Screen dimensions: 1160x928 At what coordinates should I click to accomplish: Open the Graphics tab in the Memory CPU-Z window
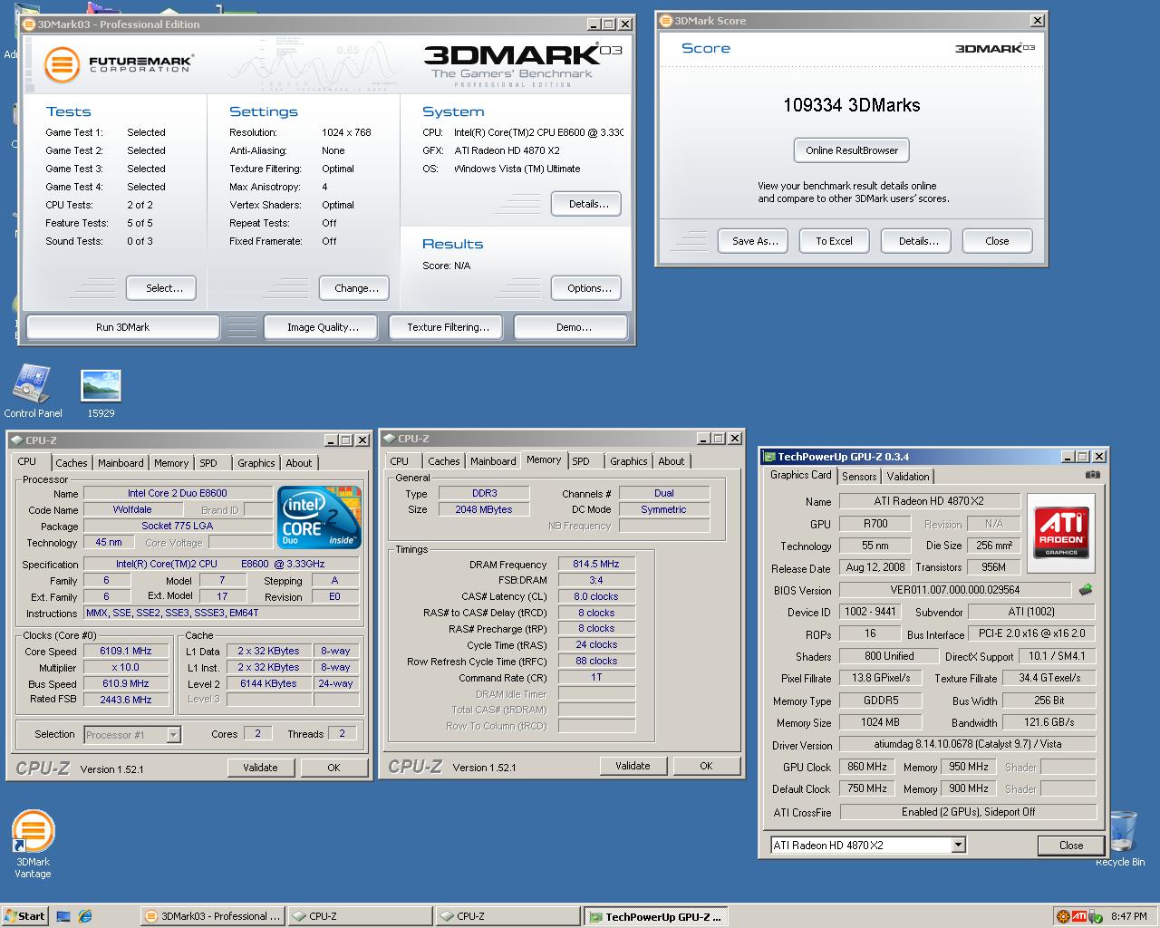point(629,461)
